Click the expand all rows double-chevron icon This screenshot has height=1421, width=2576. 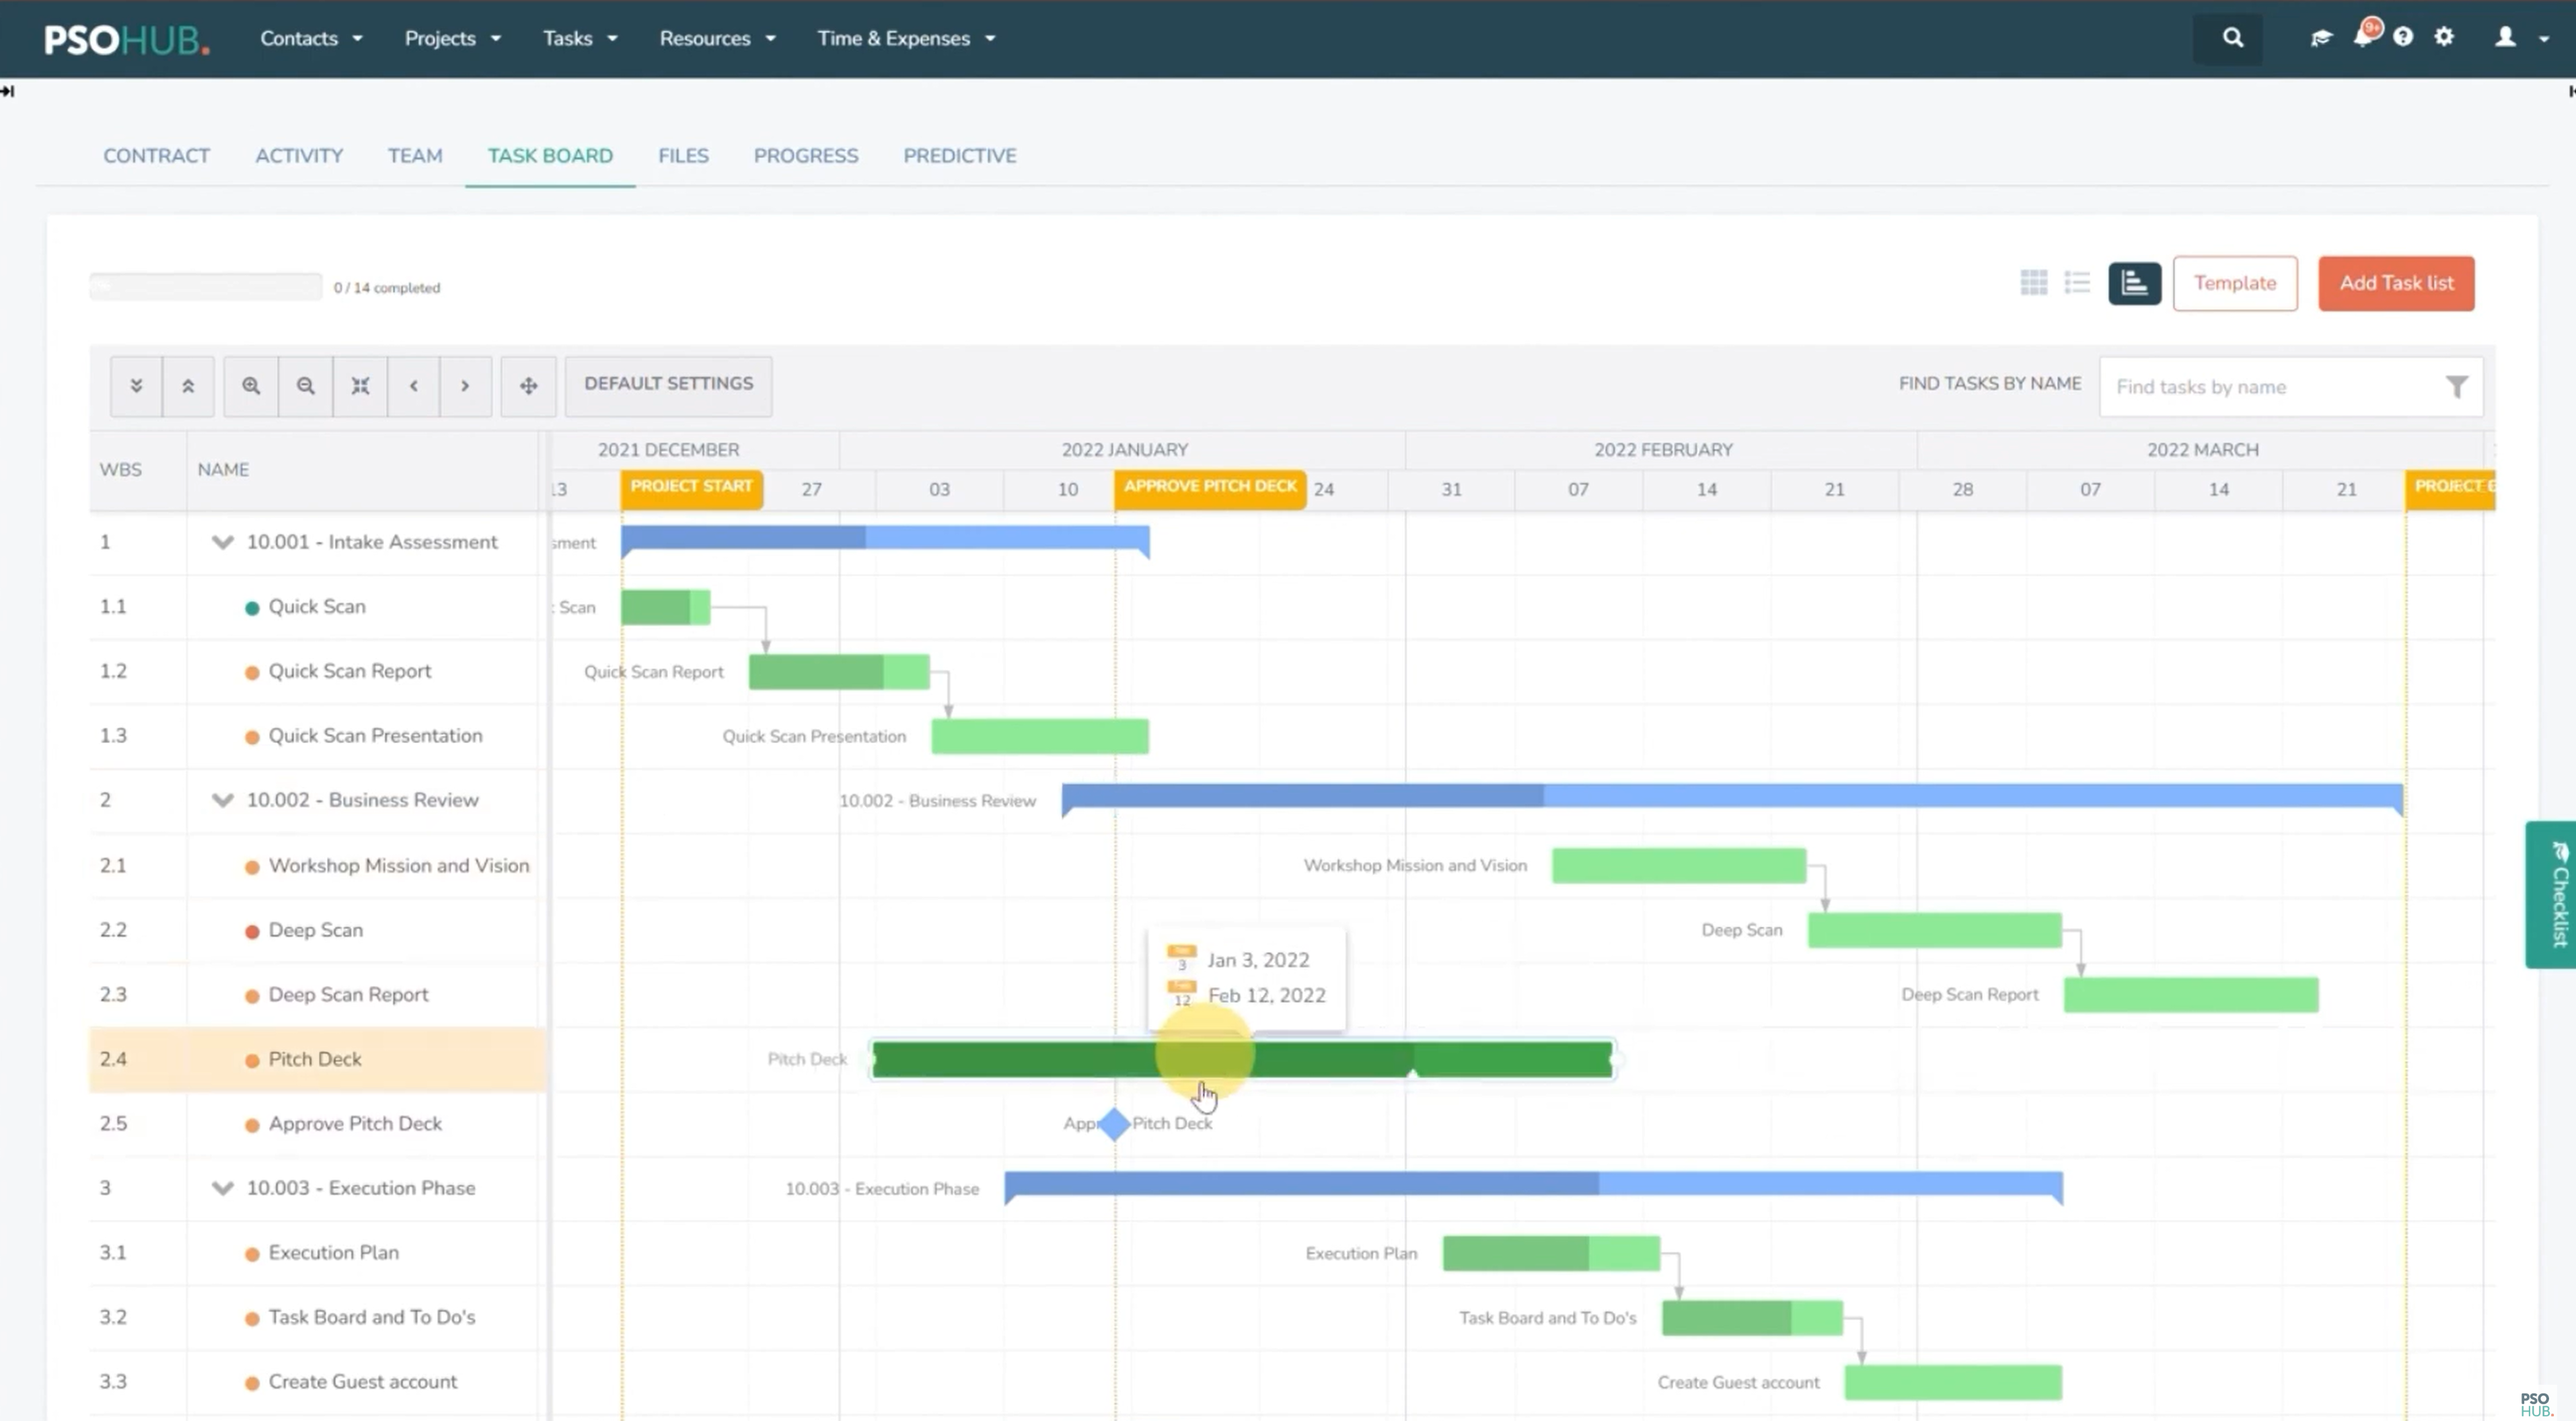pos(136,386)
